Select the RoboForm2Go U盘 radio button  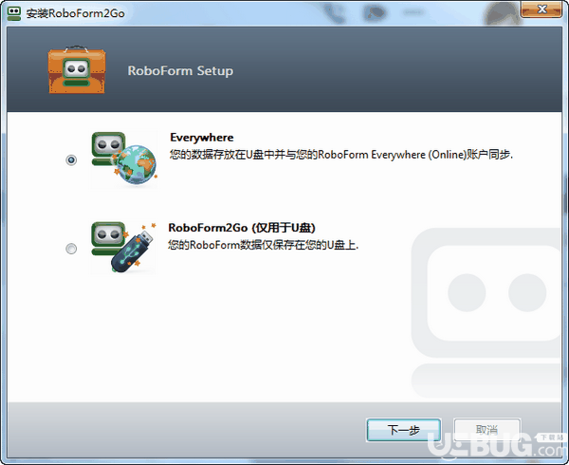tap(71, 249)
